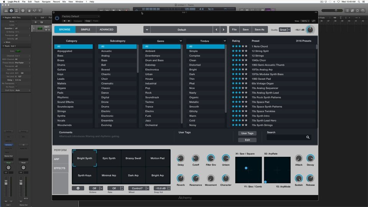368x207 pixels.
Task: Select the PERFORM section tab
Action: coord(60,150)
